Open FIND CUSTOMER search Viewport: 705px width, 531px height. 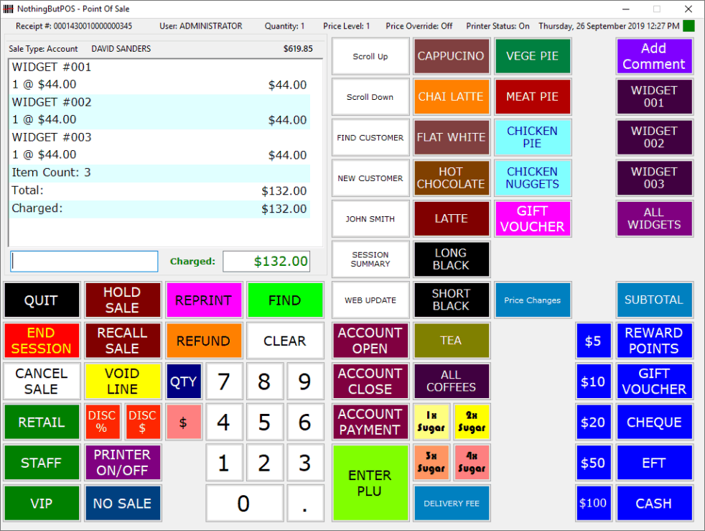[370, 138]
